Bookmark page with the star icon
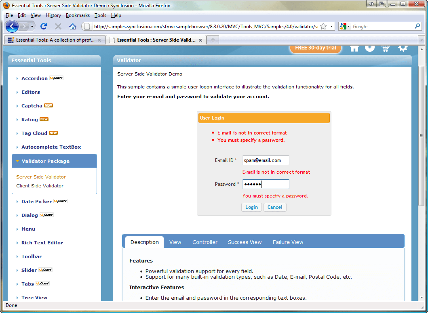Viewport: 428px width, 313px height. click(x=323, y=27)
